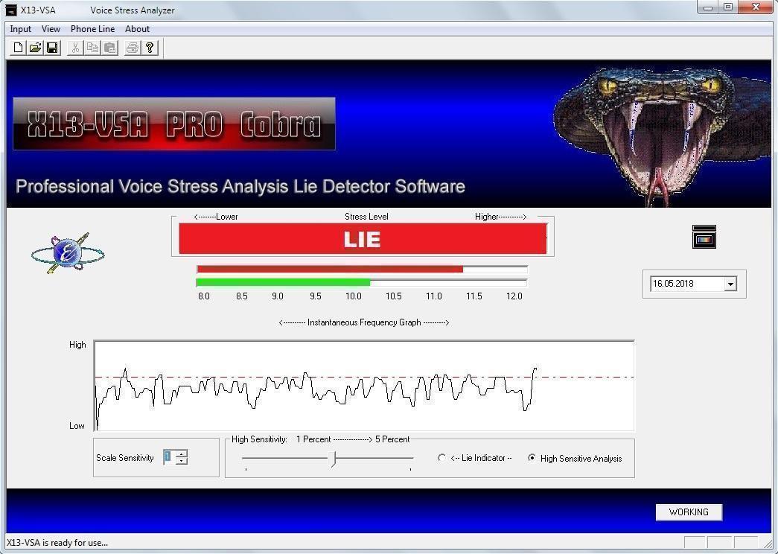Open help with the question mark icon
Screen dimensions: 778x554
pos(150,48)
